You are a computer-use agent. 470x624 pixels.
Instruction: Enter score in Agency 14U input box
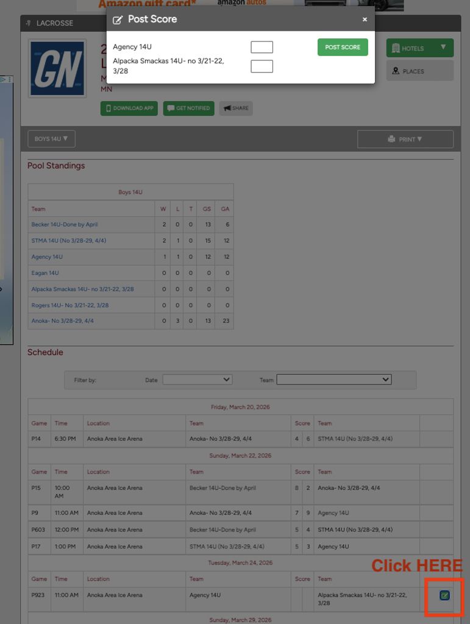click(x=262, y=48)
